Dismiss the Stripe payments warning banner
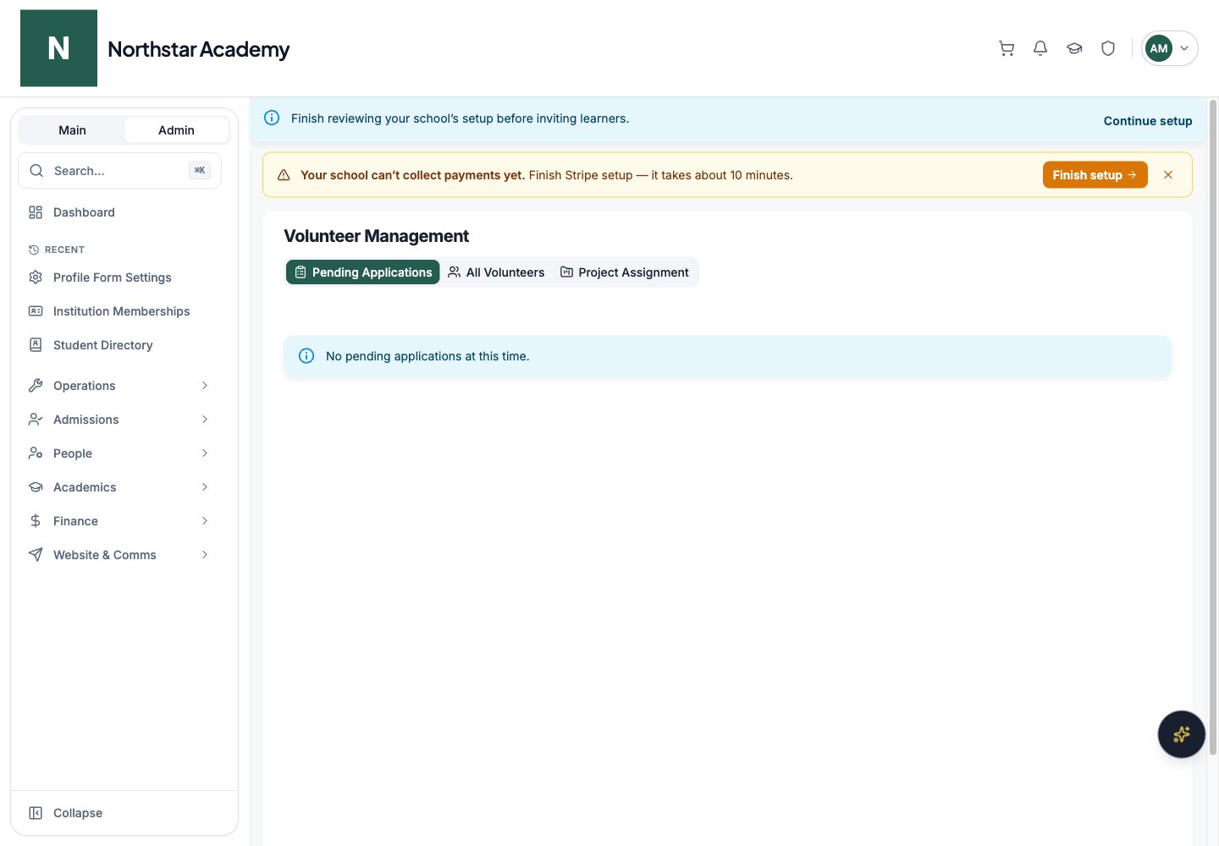Screen dimensions: 1219x846 (x=1168, y=175)
